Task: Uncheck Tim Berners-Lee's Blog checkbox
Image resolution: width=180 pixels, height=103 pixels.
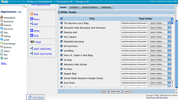Action: [61, 23]
